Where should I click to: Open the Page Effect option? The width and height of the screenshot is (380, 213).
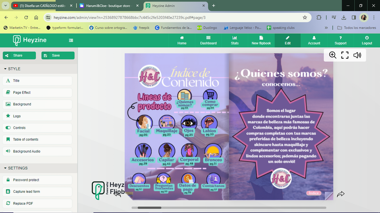point(38,93)
